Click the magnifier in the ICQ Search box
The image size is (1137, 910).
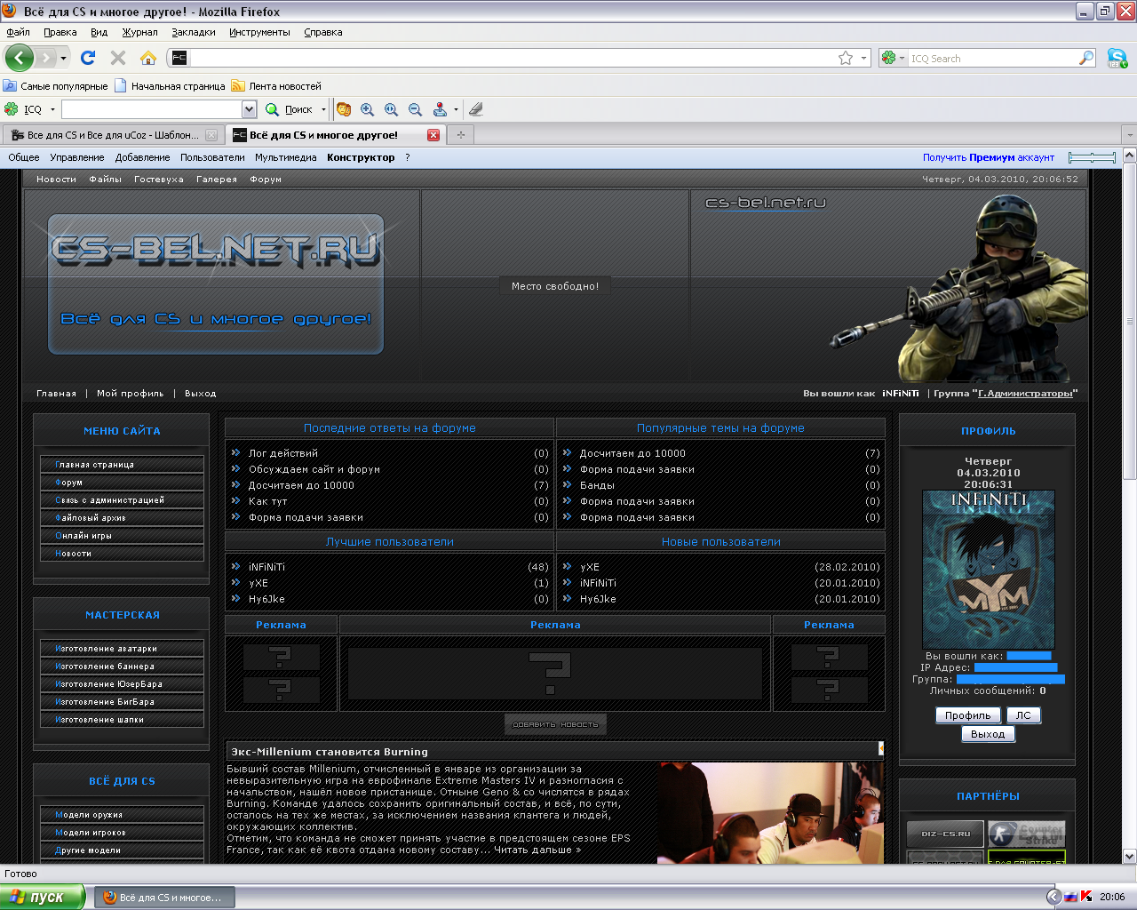click(1086, 58)
